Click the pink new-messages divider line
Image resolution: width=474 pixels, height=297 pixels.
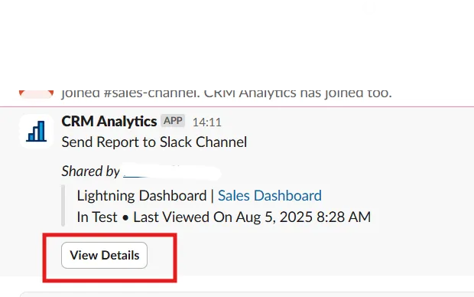237,106
